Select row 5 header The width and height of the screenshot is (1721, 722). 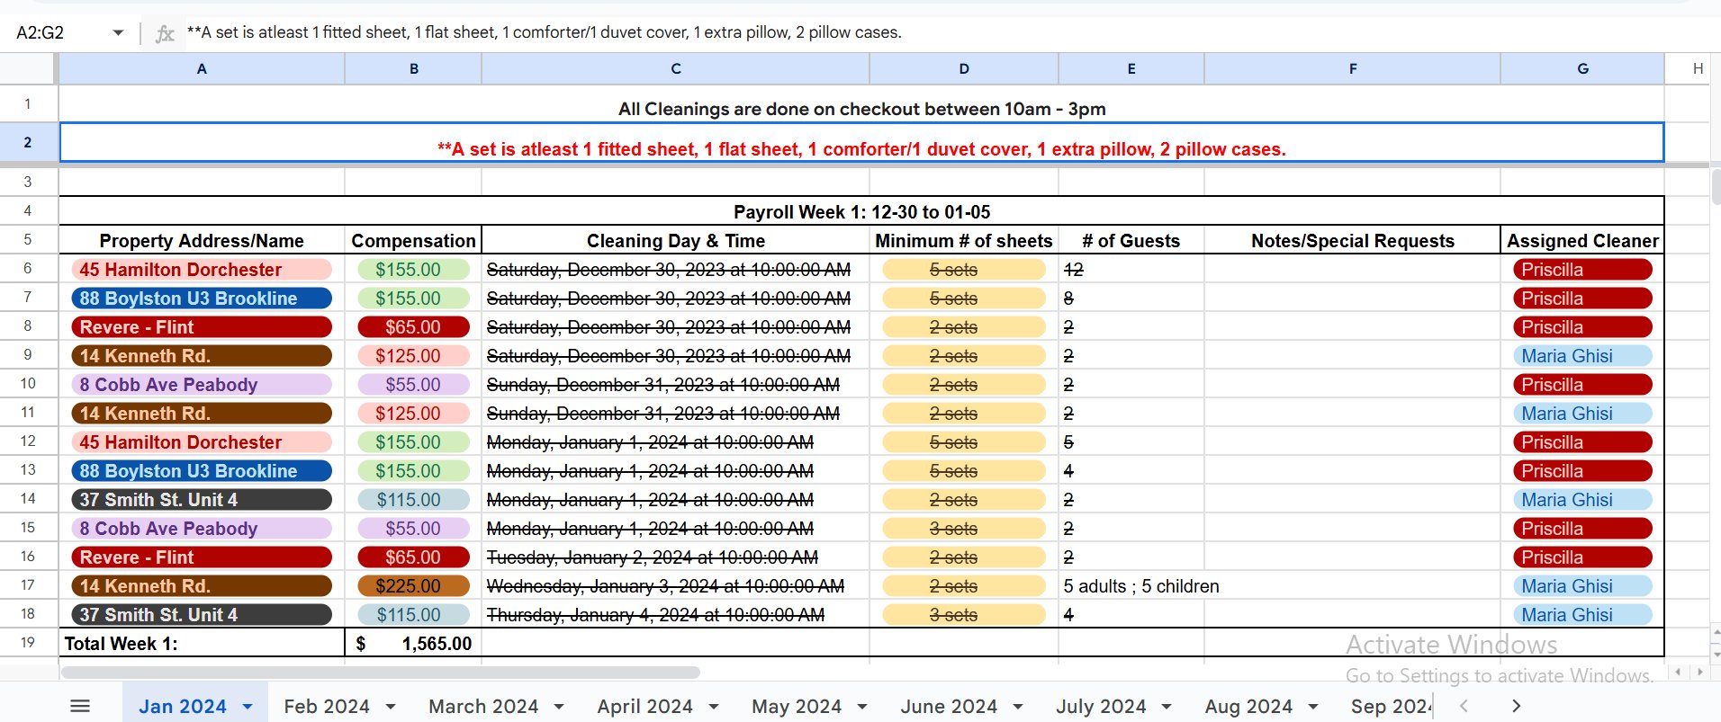pos(28,240)
